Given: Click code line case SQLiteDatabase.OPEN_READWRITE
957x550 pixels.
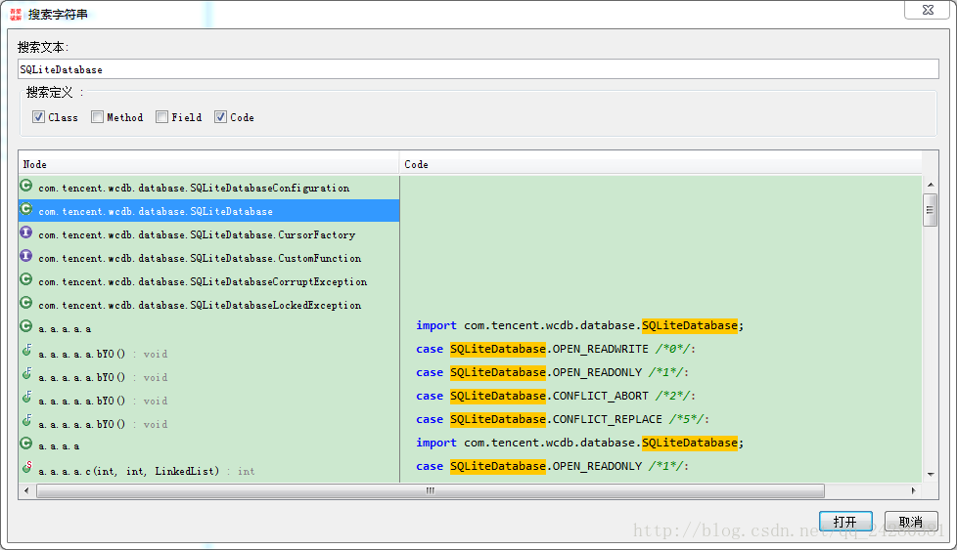Looking at the screenshot, I should pyautogui.click(x=556, y=349).
